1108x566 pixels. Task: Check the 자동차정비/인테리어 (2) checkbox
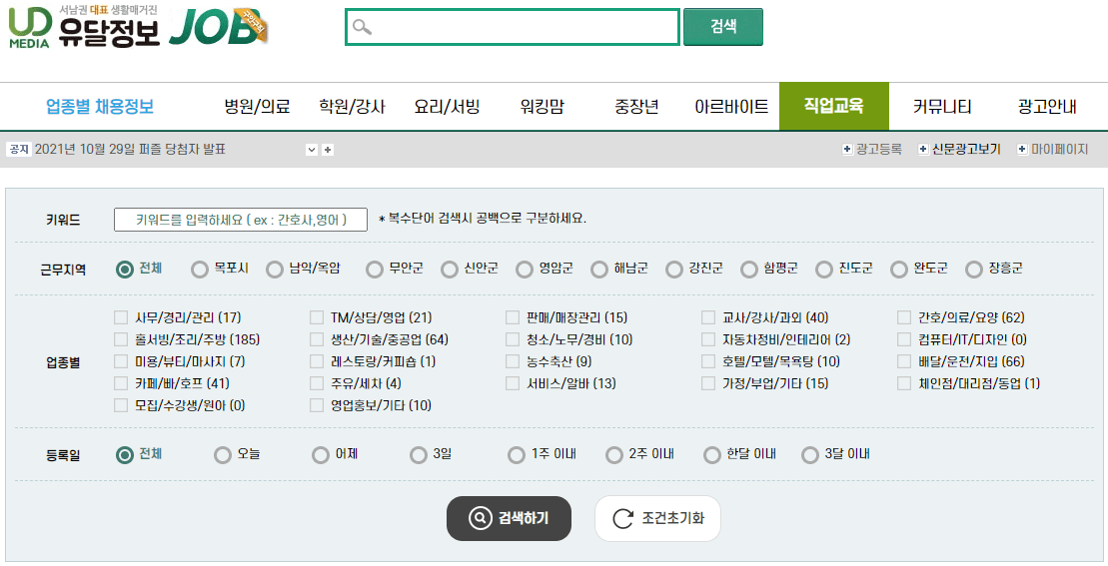708,339
